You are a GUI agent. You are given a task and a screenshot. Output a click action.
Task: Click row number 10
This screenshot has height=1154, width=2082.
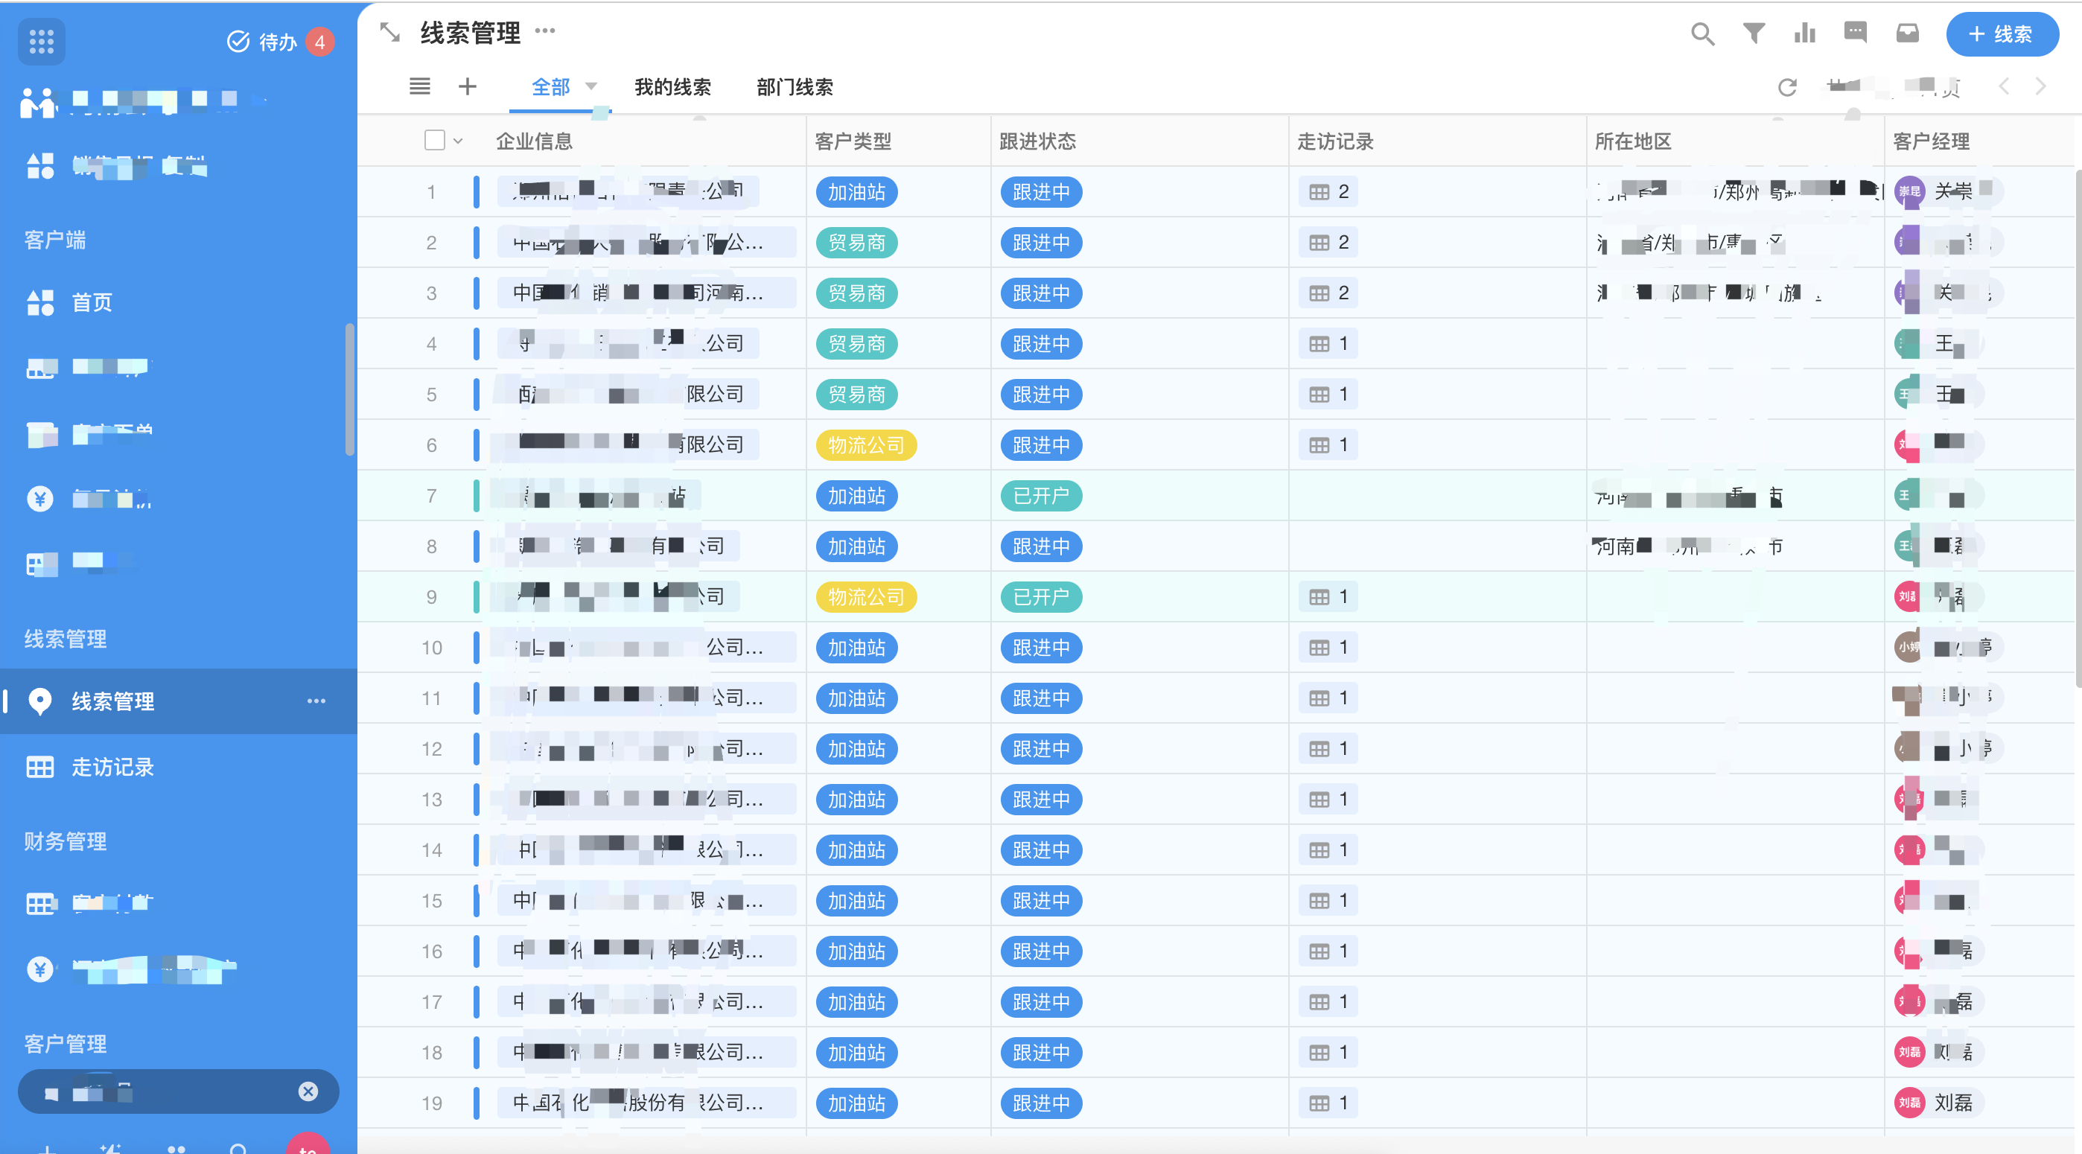click(x=432, y=647)
